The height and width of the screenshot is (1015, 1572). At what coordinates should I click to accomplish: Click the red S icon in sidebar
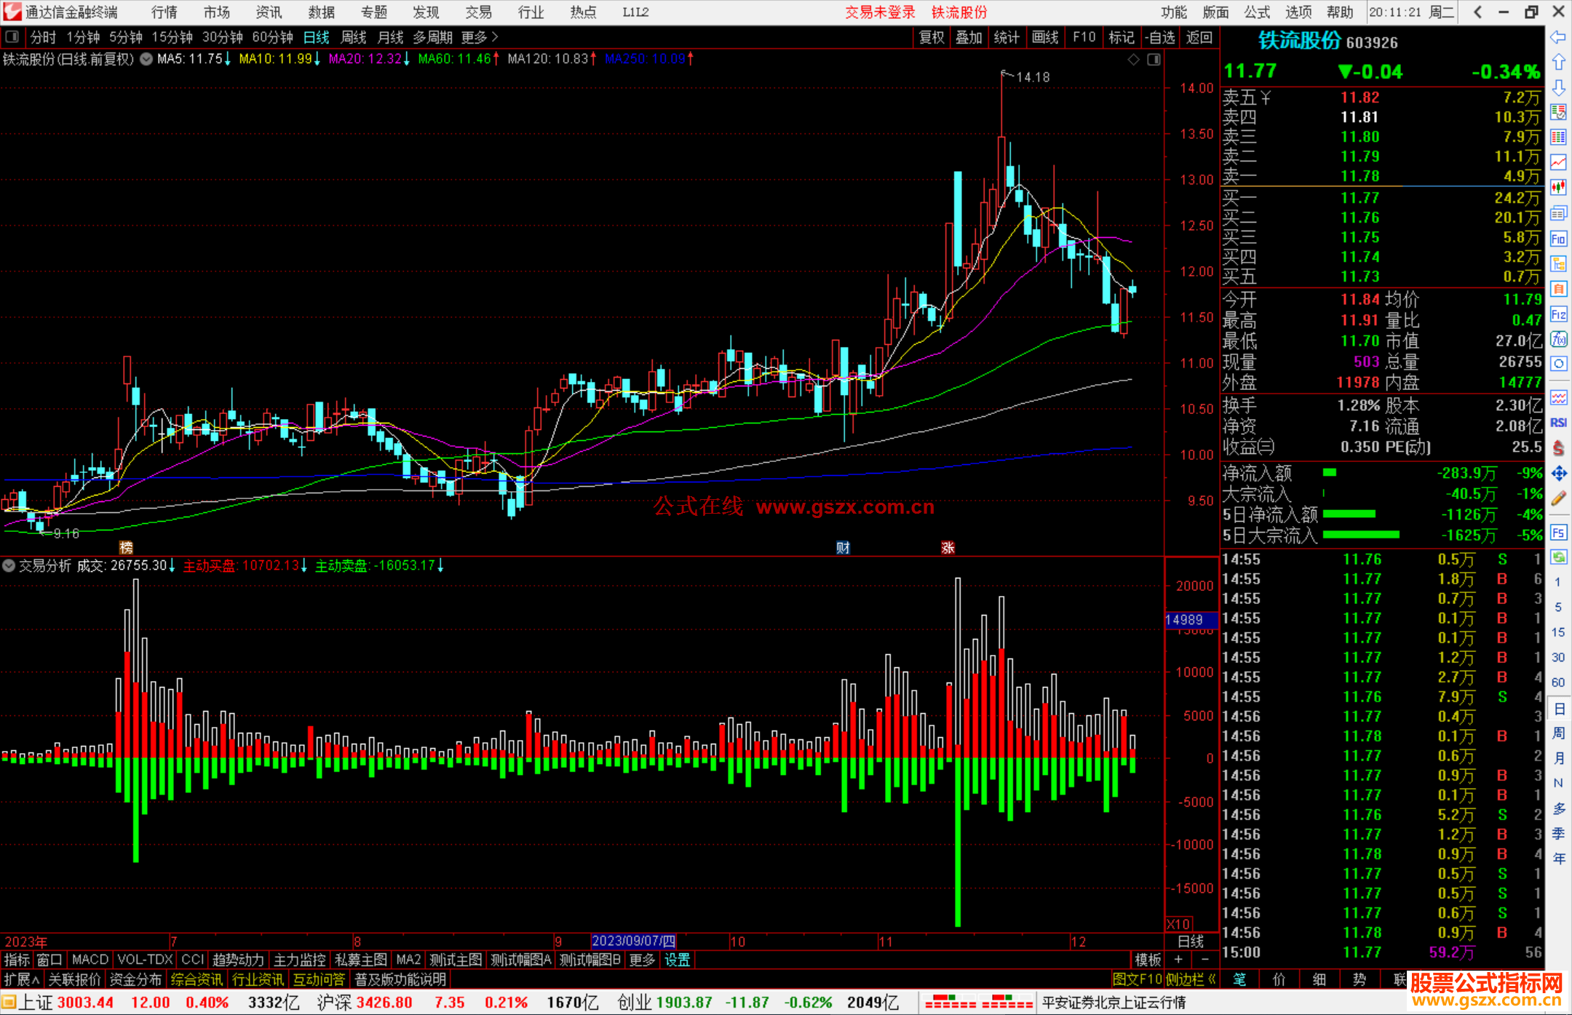1558,447
